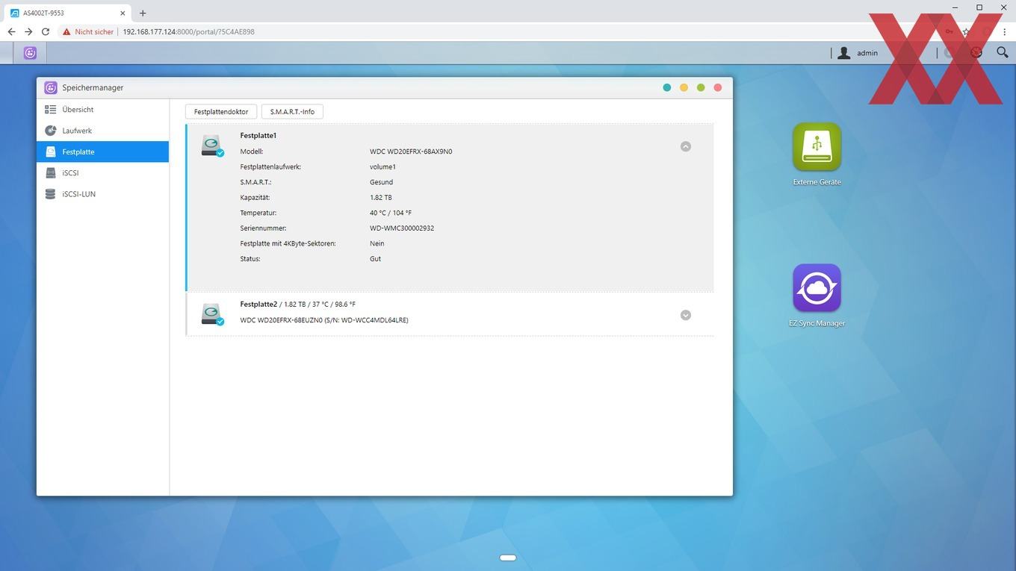The height and width of the screenshot is (571, 1016).
Task: Click the ADM main menu icon in the top bar
Action: (x=30, y=53)
